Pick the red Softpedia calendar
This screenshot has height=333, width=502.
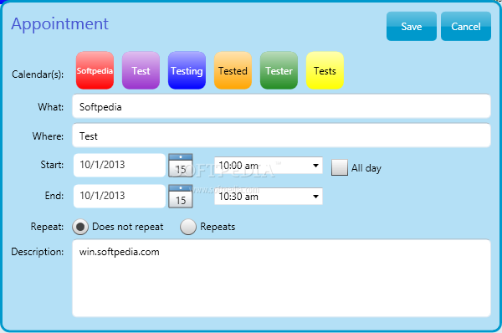95,70
